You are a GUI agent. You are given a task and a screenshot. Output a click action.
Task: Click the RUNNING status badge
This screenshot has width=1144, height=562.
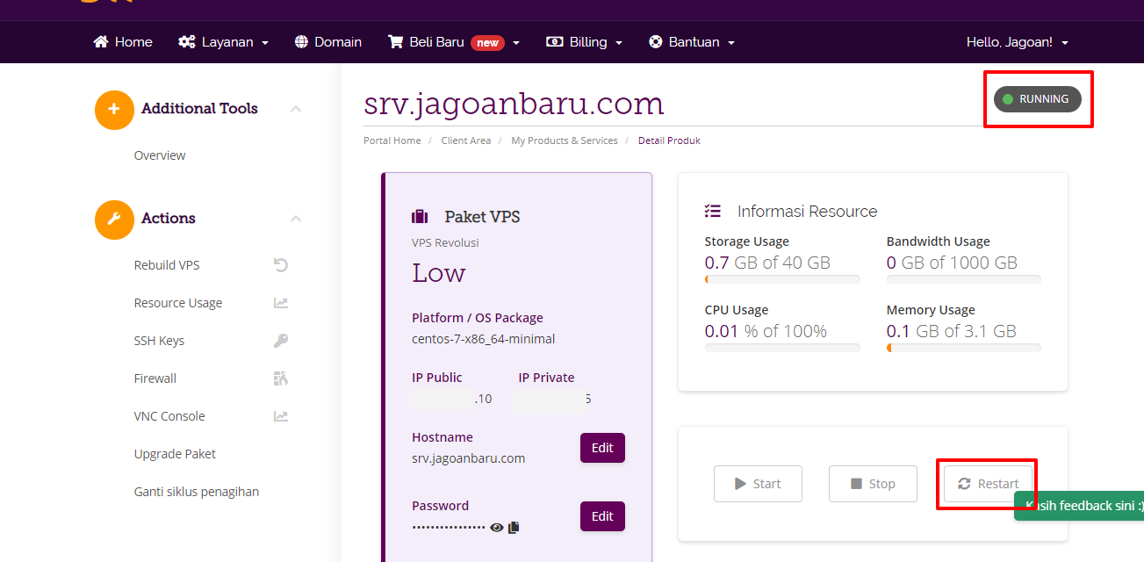(x=1038, y=99)
